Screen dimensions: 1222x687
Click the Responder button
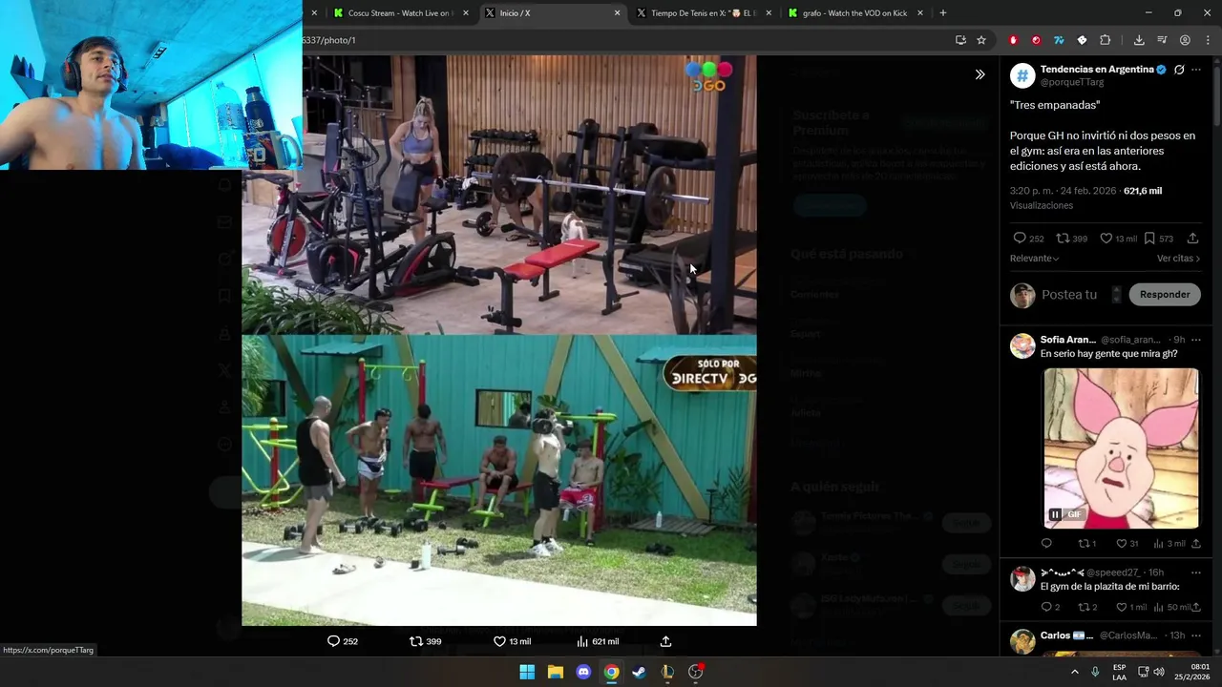1165,294
